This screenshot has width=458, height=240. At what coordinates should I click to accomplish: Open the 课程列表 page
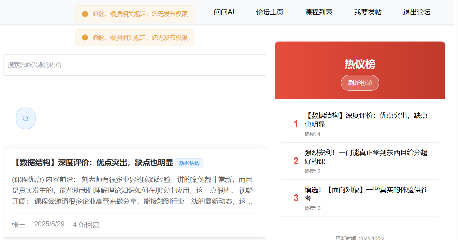click(318, 12)
